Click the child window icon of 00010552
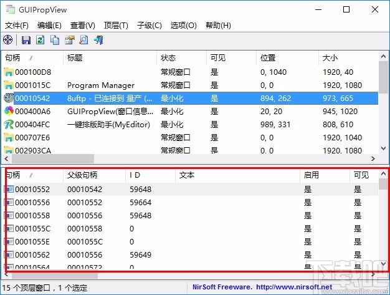 tap(9, 189)
